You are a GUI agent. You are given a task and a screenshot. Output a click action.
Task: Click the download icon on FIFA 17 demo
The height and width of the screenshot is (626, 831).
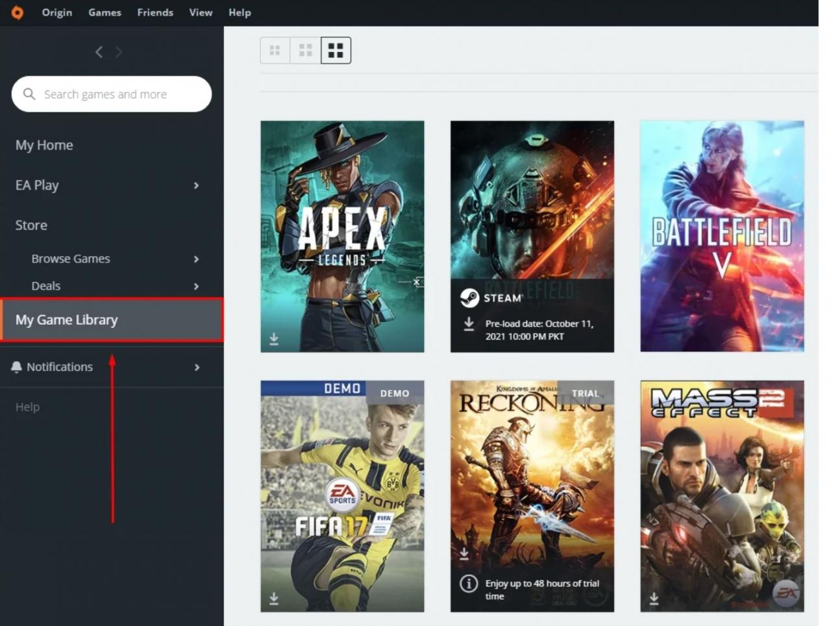click(x=274, y=598)
